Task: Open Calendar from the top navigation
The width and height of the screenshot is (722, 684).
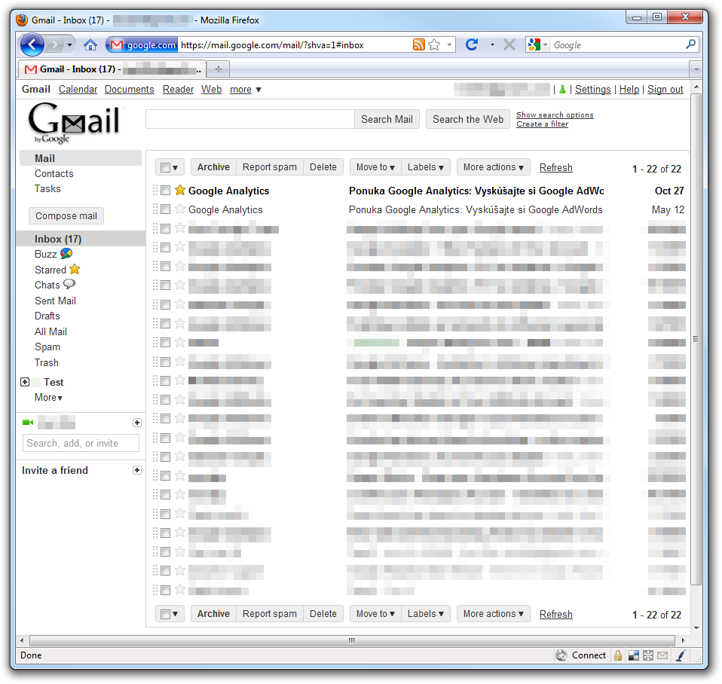Action: pyautogui.click(x=78, y=90)
